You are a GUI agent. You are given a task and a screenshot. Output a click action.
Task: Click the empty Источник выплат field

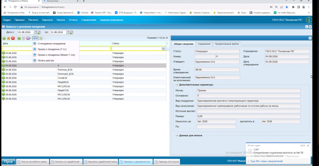pos(249,111)
